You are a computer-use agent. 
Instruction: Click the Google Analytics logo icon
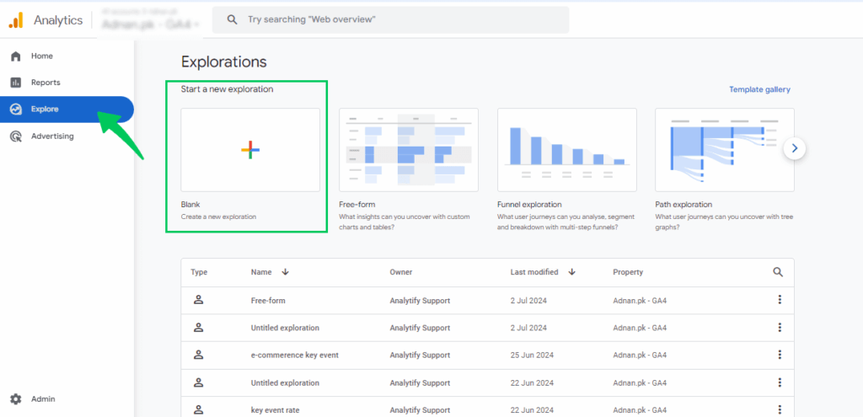pos(16,20)
